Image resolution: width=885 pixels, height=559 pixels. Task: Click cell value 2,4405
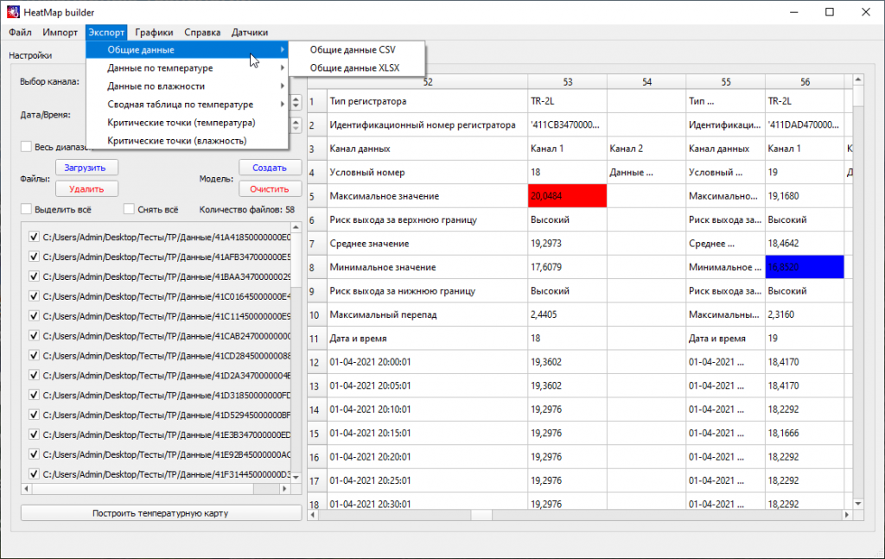567,314
